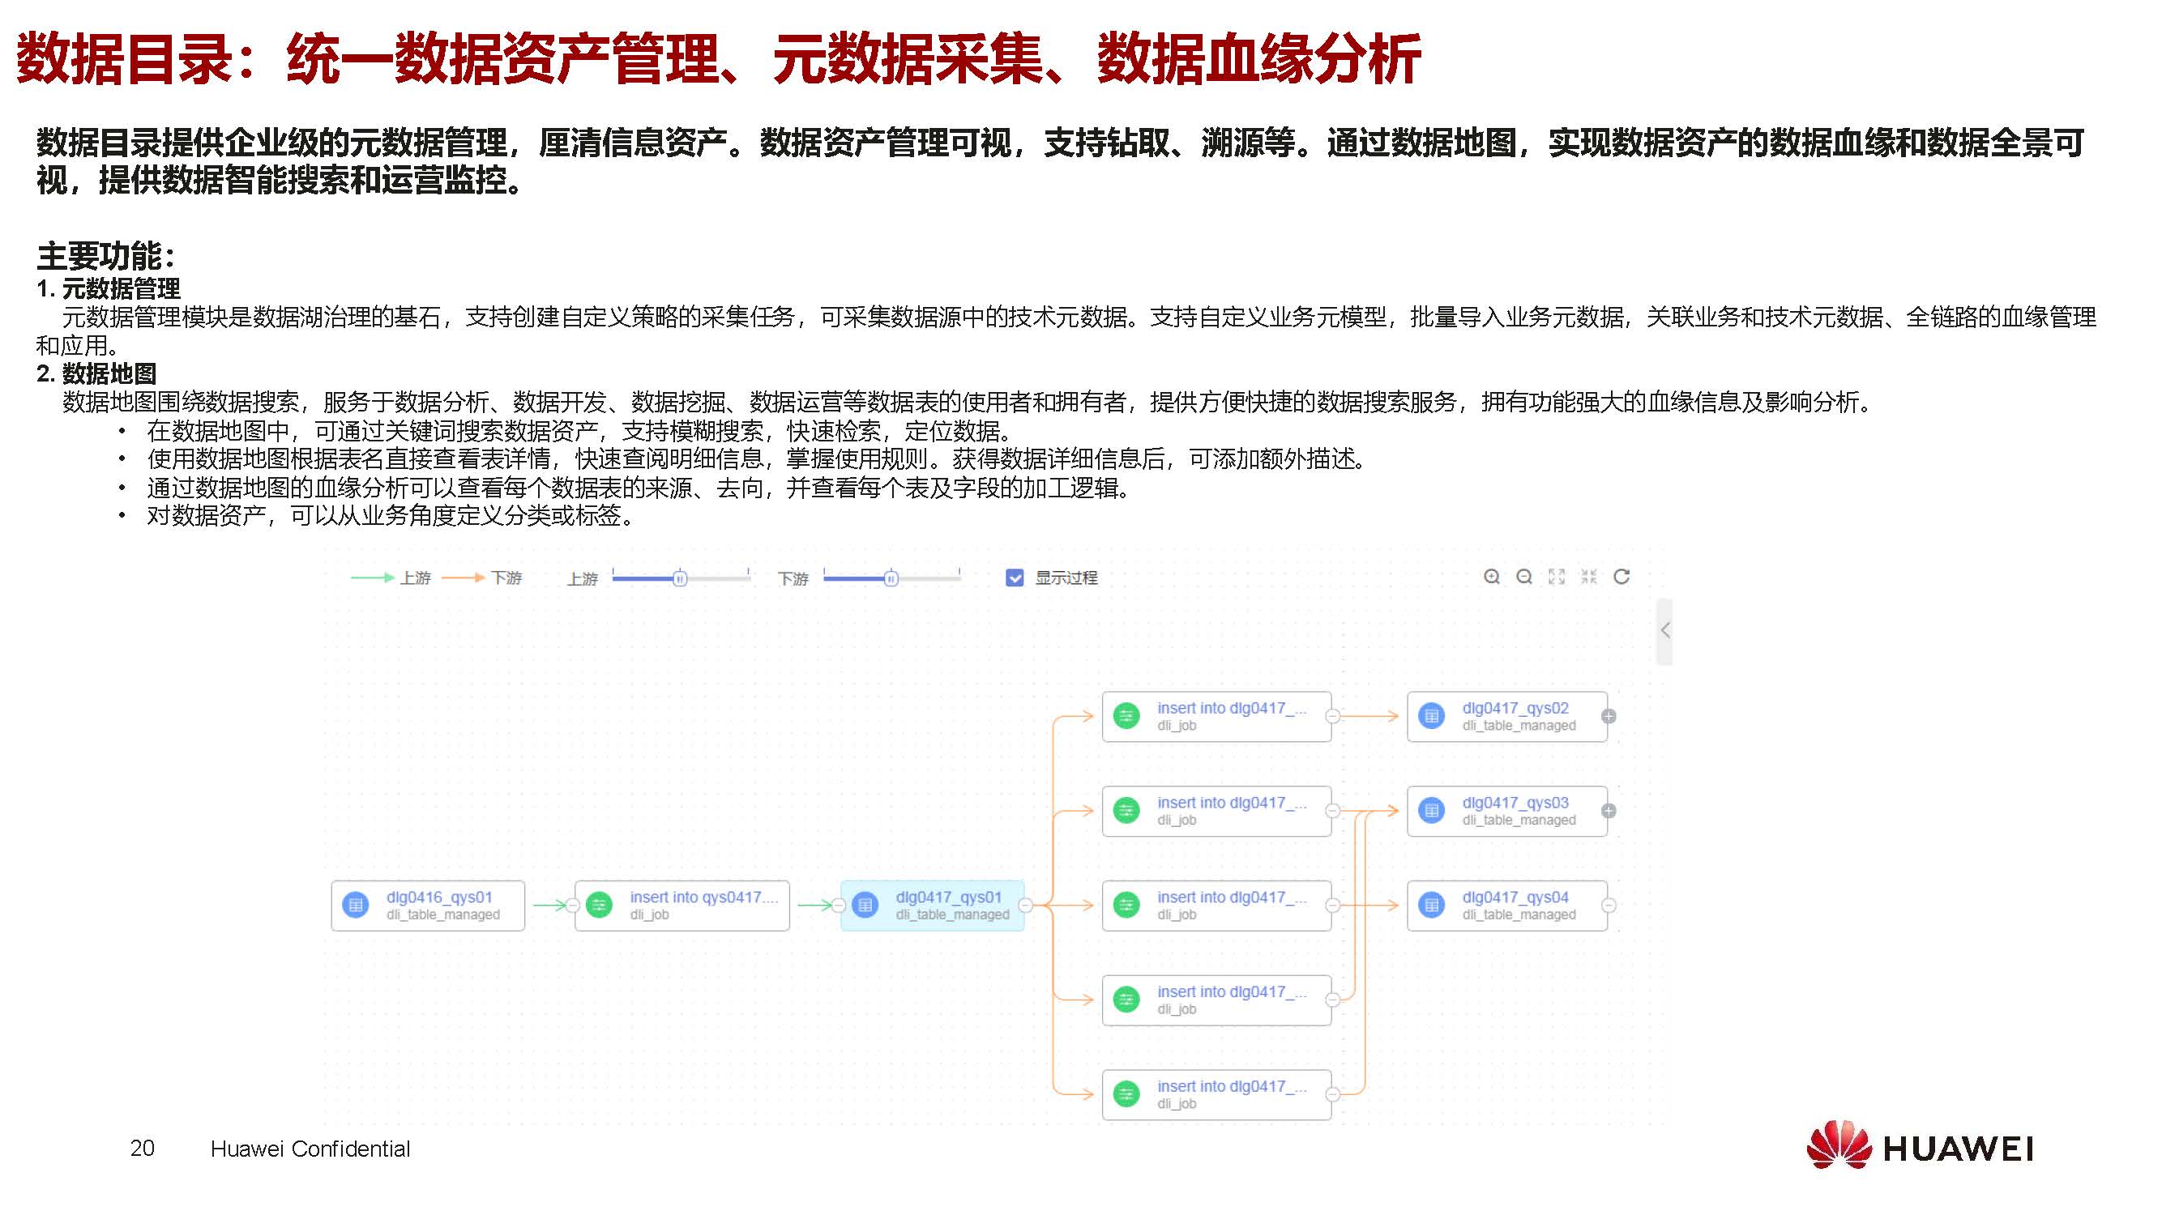2162x1215 pixels.
Task: Click green job icon of insert into qys0417 node
Action: coord(600,905)
